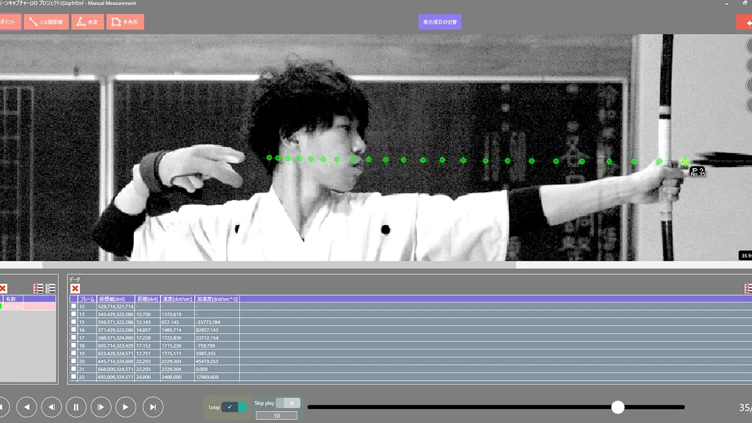
Task: Click the distance cell 14.857
Action: tap(147, 330)
